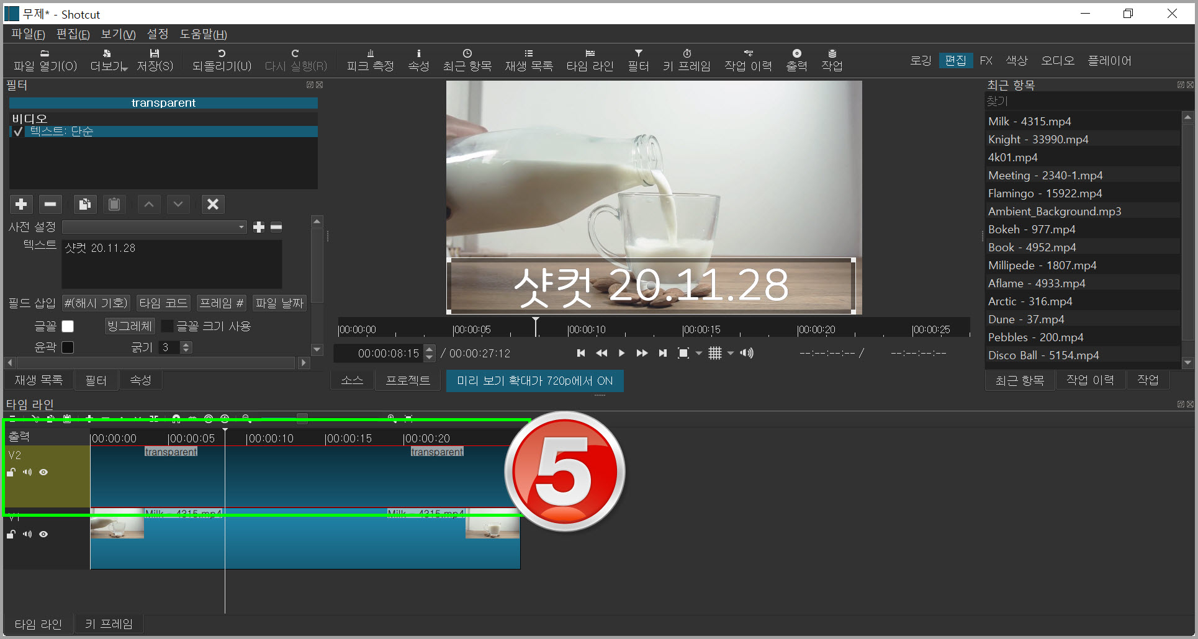Paste filters using the clipboard icon

point(114,204)
